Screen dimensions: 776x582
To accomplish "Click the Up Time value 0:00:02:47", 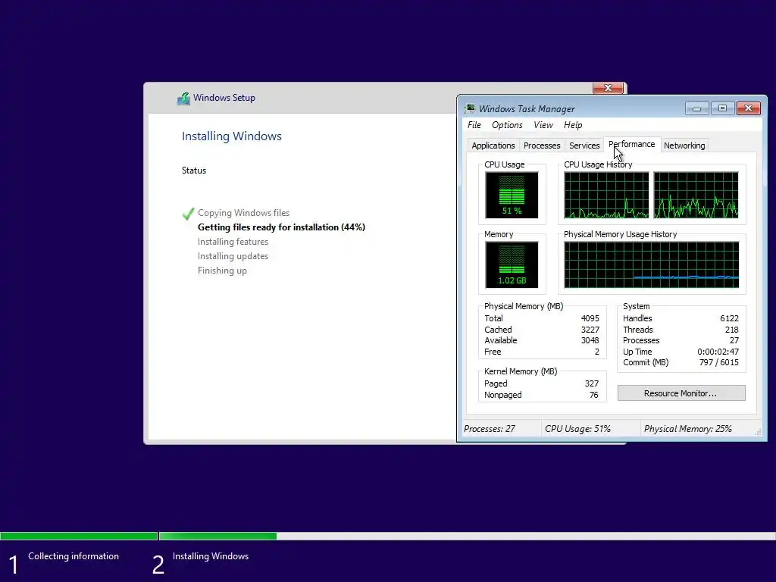I will pyautogui.click(x=718, y=352).
